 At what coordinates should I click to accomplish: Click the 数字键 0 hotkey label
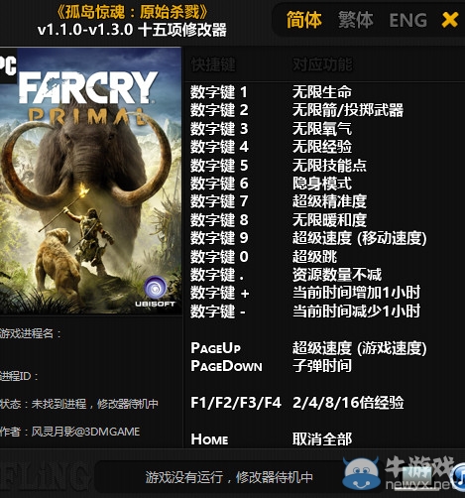tap(219, 256)
